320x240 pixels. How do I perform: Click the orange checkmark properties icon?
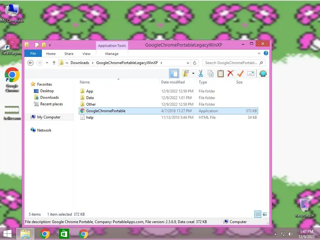(240, 73)
